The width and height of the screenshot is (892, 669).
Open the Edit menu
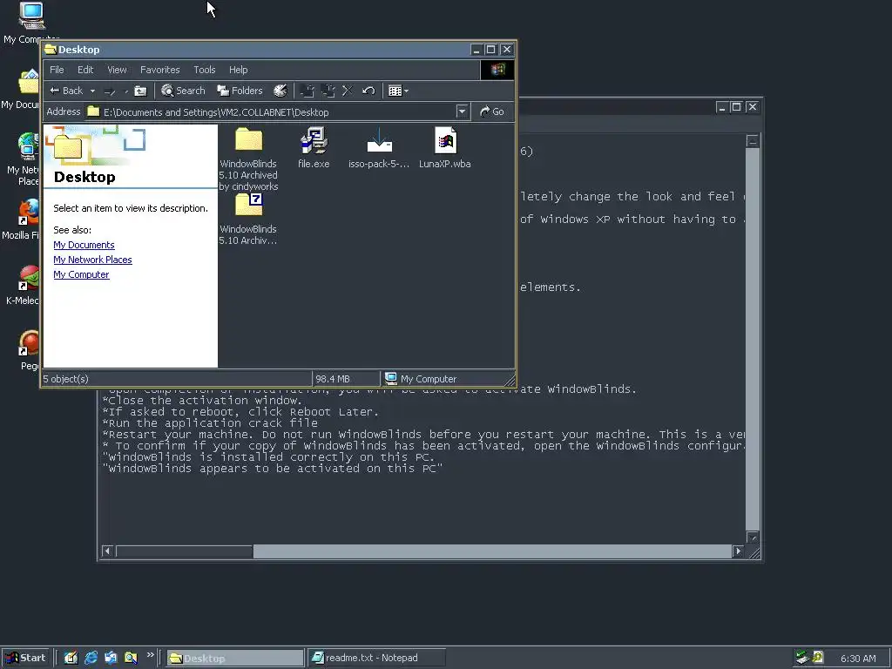tap(85, 70)
